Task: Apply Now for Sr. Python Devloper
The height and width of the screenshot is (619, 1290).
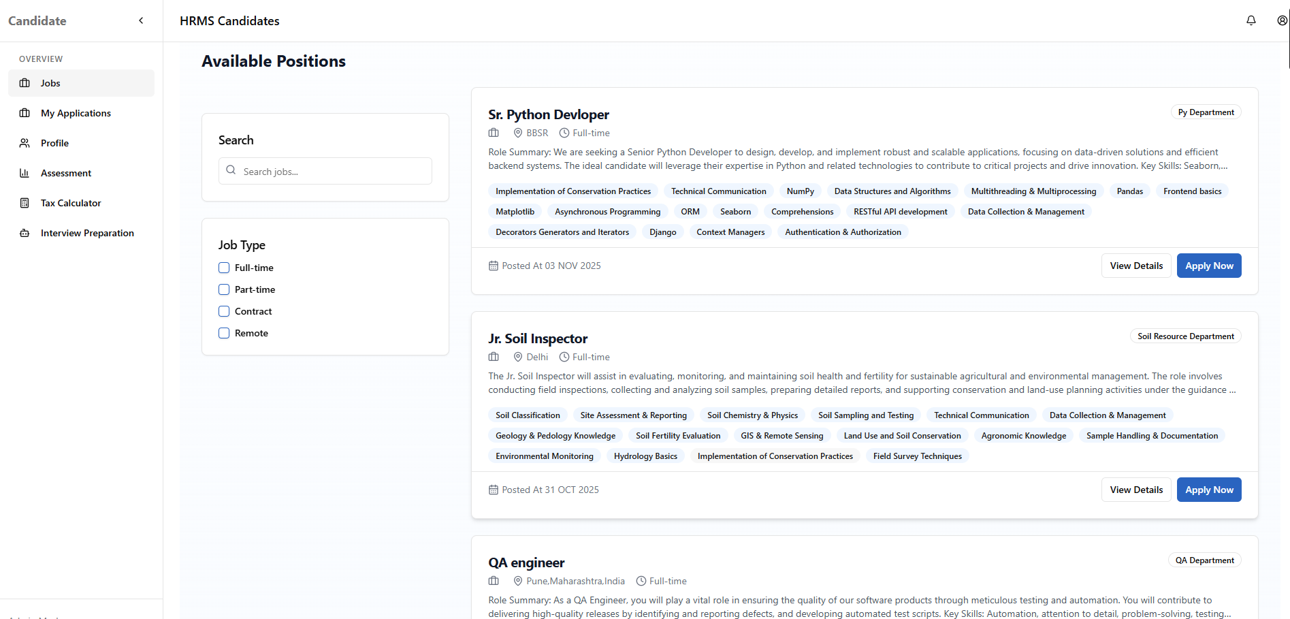Action: 1208,265
